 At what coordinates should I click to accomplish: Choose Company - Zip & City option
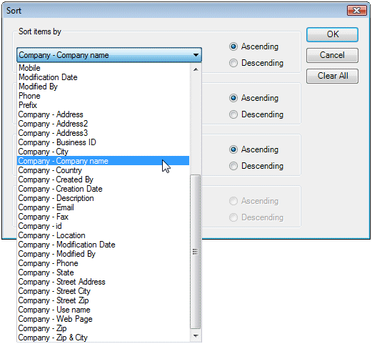click(103, 338)
